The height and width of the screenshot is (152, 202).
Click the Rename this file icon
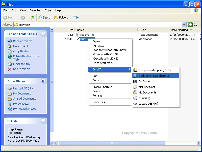point(10,41)
